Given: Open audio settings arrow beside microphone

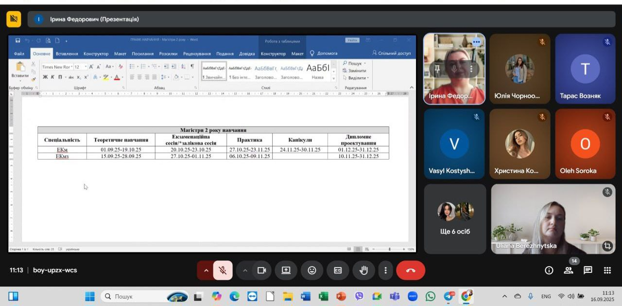Looking at the screenshot, I should coord(206,270).
